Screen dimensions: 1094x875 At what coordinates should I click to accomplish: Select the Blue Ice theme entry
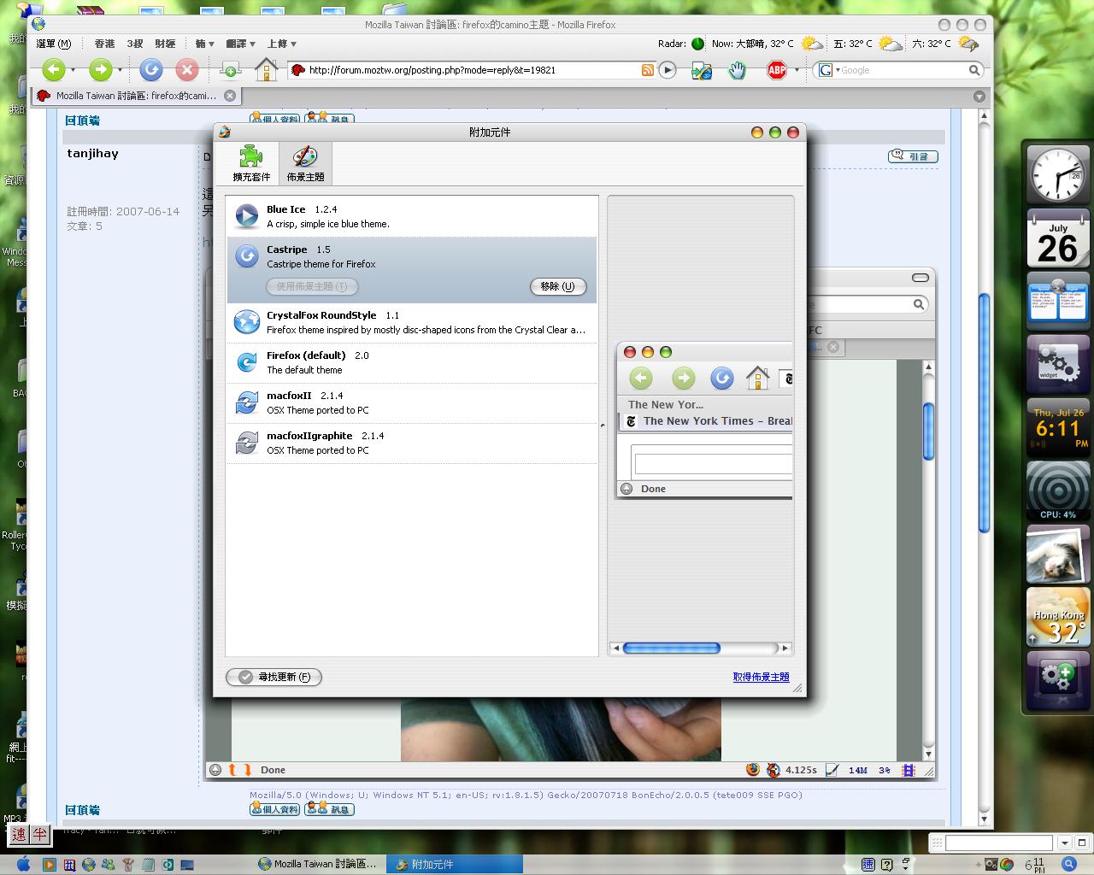point(411,216)
